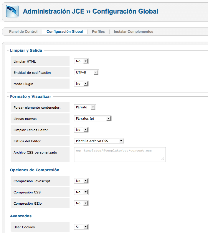Click the Archivo CSS personalizado label
Image resolution: width=208 pixels, height=233 pixels.
(x=35, y=152)
